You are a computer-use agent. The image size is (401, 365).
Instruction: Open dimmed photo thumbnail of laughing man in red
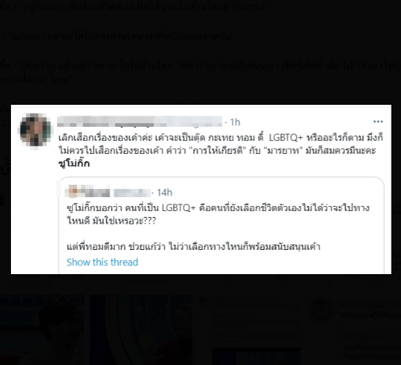[x=141, y=330]
